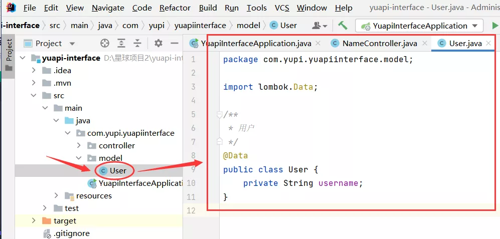Run YuapiInterfaceApplication with green play icon

tap(495, 26)
